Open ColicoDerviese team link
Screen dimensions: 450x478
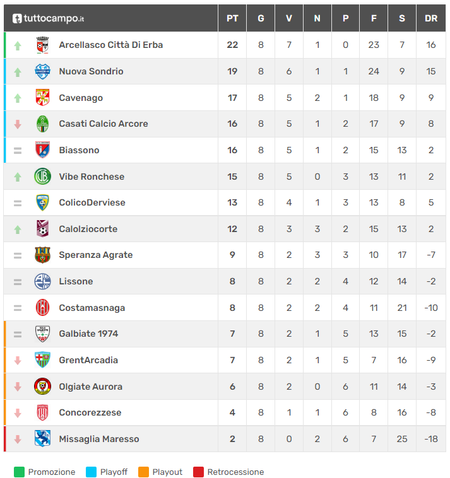point(92,202)
